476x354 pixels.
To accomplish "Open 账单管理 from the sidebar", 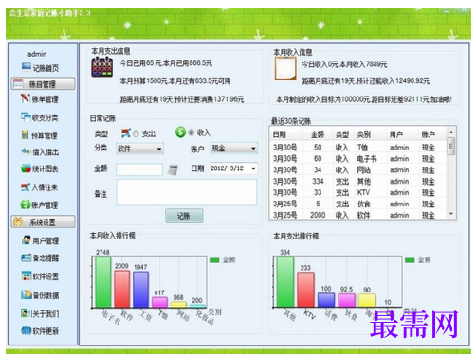I will click(x=40, y=99).
